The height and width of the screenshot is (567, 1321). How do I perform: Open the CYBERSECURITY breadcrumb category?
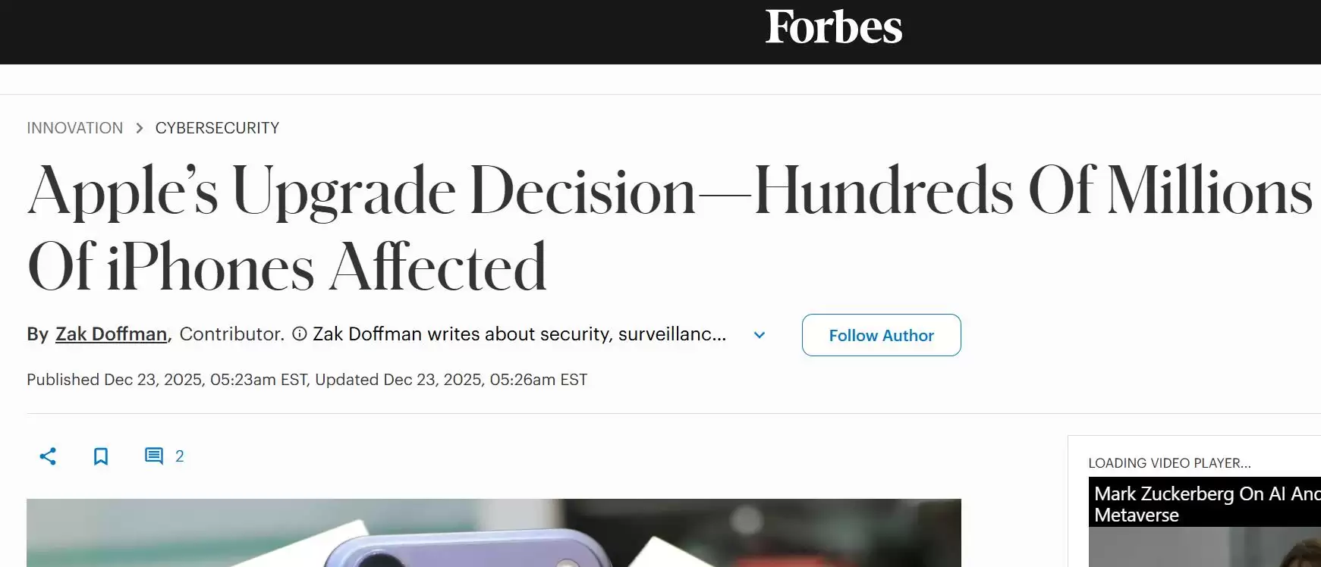click(217, 128)
